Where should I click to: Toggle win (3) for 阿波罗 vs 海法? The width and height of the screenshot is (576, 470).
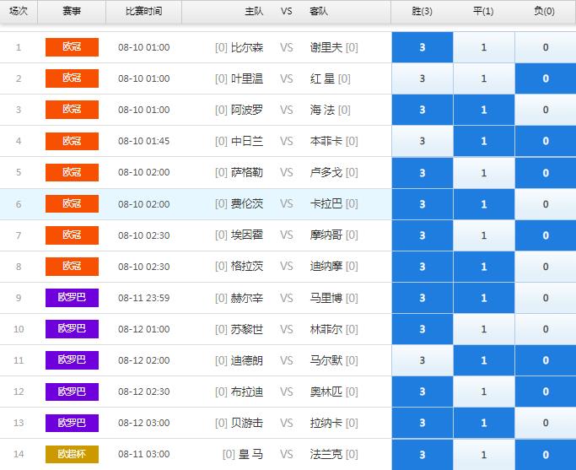[422, 110]
